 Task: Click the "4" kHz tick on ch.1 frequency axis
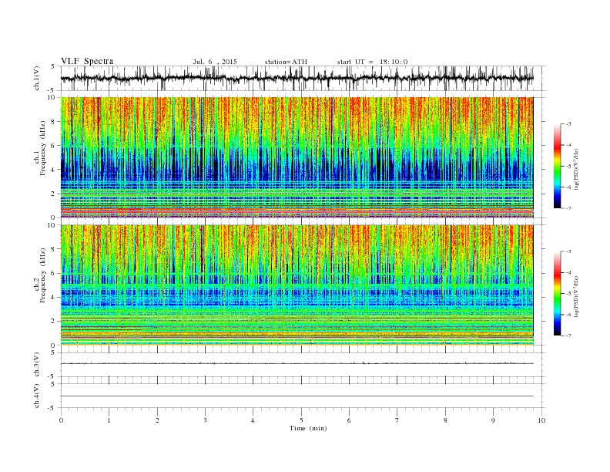pyautogui.click(x=54, y=170)
